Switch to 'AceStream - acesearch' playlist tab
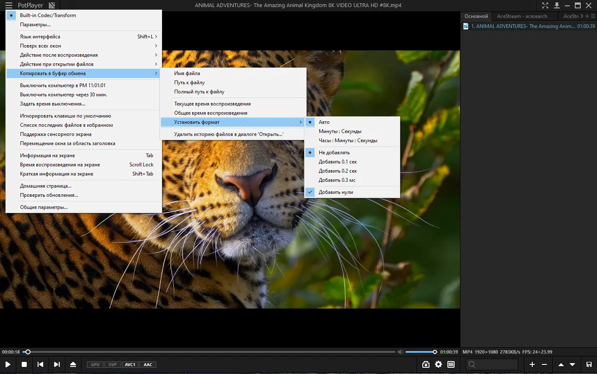The height and width of the screenshot is (374, 597). tap(522, 16)
